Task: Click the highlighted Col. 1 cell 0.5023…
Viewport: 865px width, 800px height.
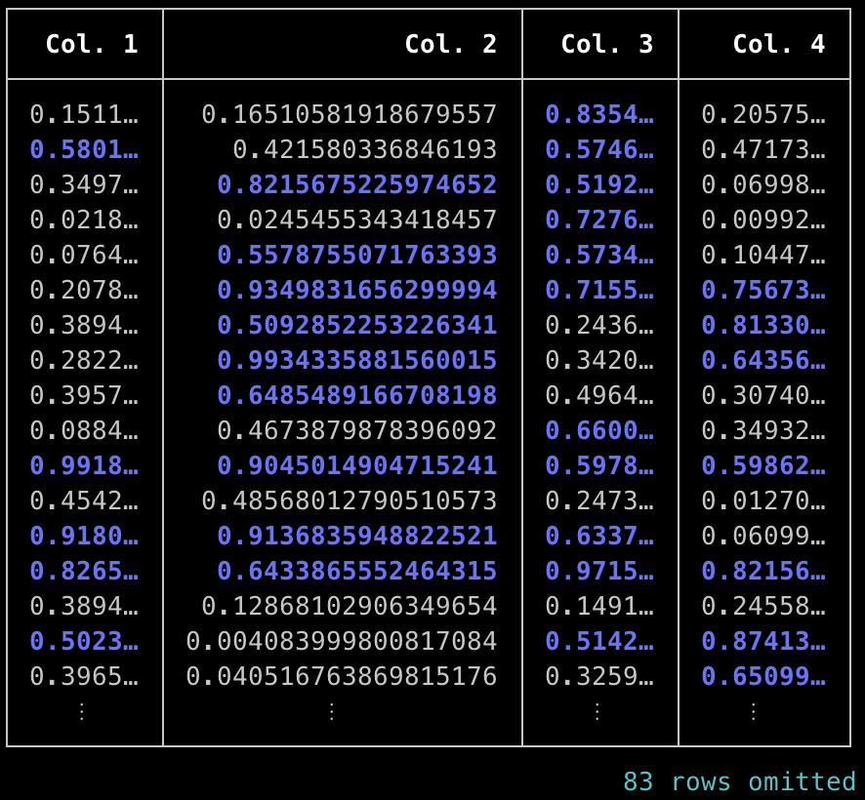Action: click(x=84, y=641)
